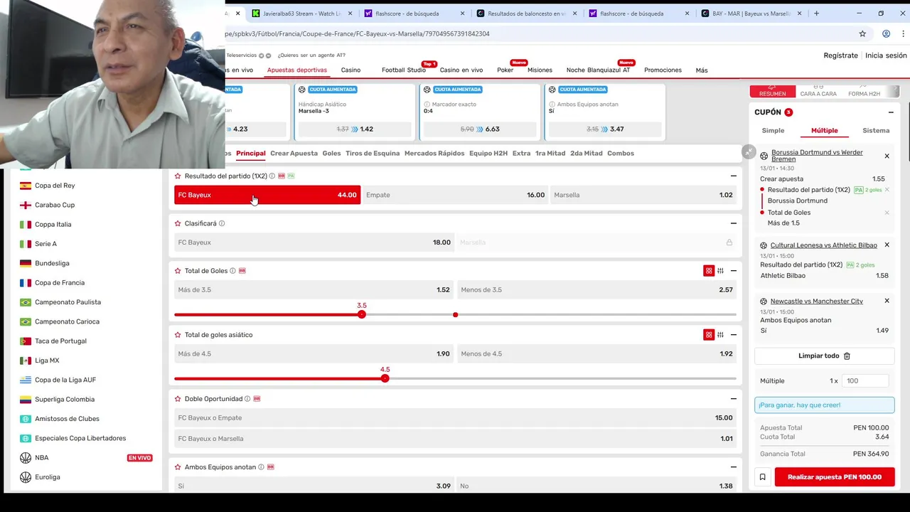Switch to the Goles market tab
Image resolution: width=910 pixels, height=512 pixels.
(331, 154)
